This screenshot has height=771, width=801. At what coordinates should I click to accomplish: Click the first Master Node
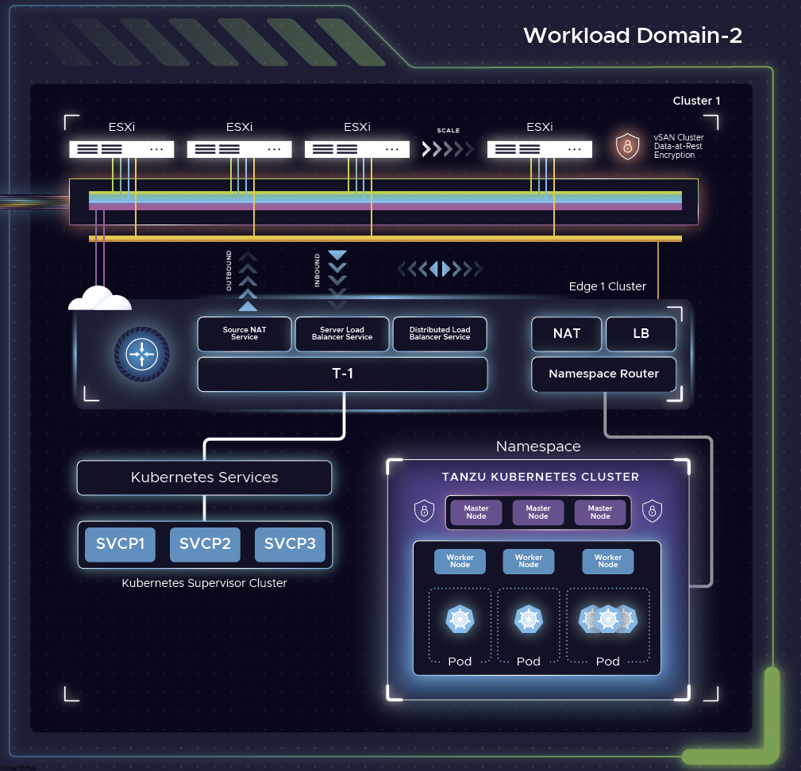tap(476, 512)
